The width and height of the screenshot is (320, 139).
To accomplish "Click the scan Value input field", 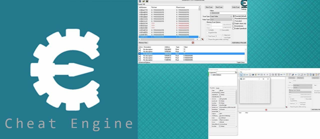I will 228,13.
